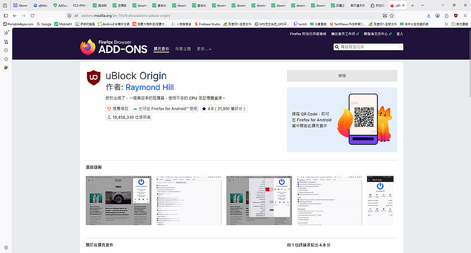Switch to the qBitto tab
This screenshot has width=471, height=253.
coord(40,5)
